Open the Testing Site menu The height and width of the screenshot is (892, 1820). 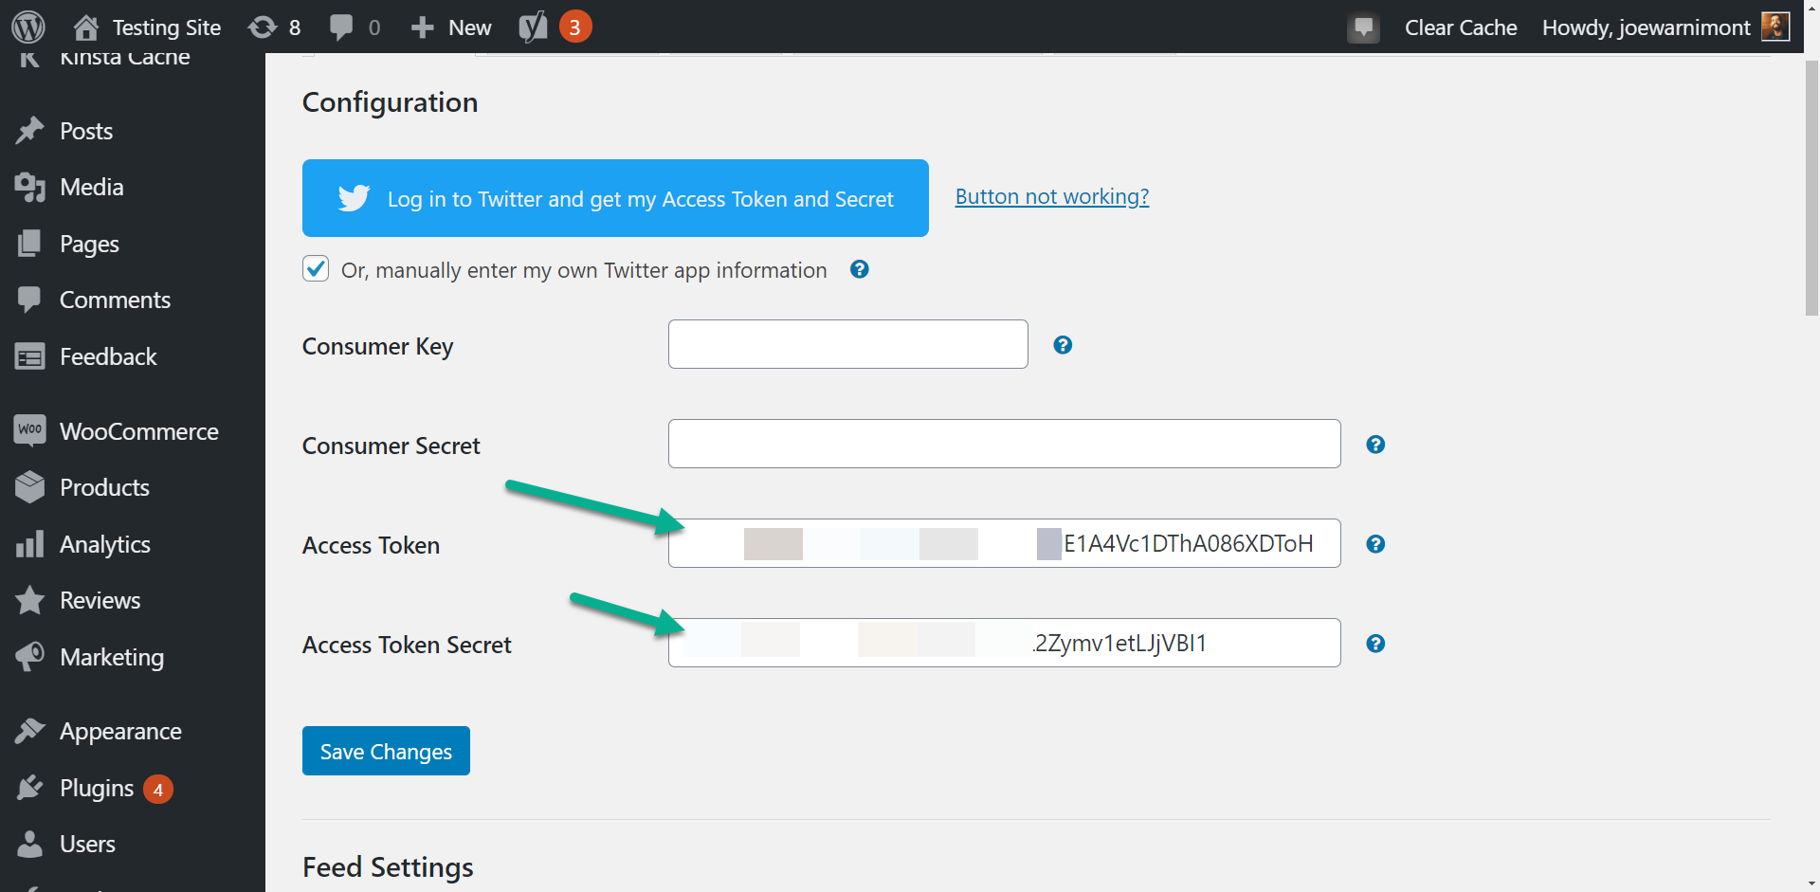pyautogui.click(x=148, y=27)
